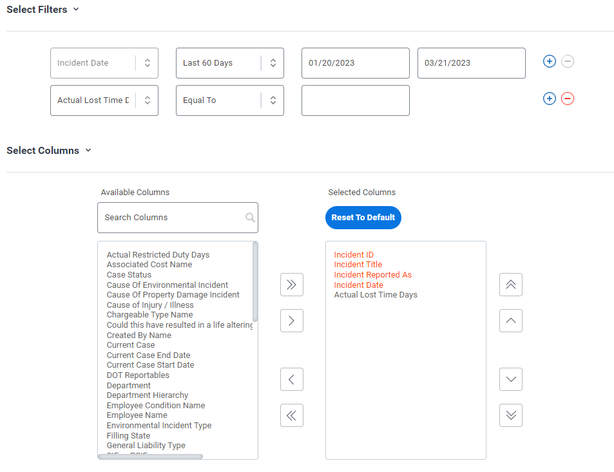Move a selected column down one position
The height and width of the screenshot is (472, 614).
[510, 379]
